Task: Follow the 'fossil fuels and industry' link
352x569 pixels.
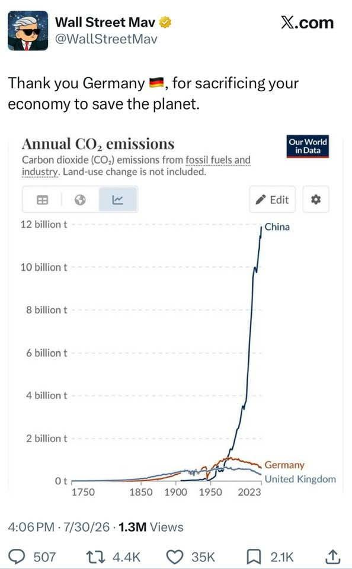Action: [136, 166]
